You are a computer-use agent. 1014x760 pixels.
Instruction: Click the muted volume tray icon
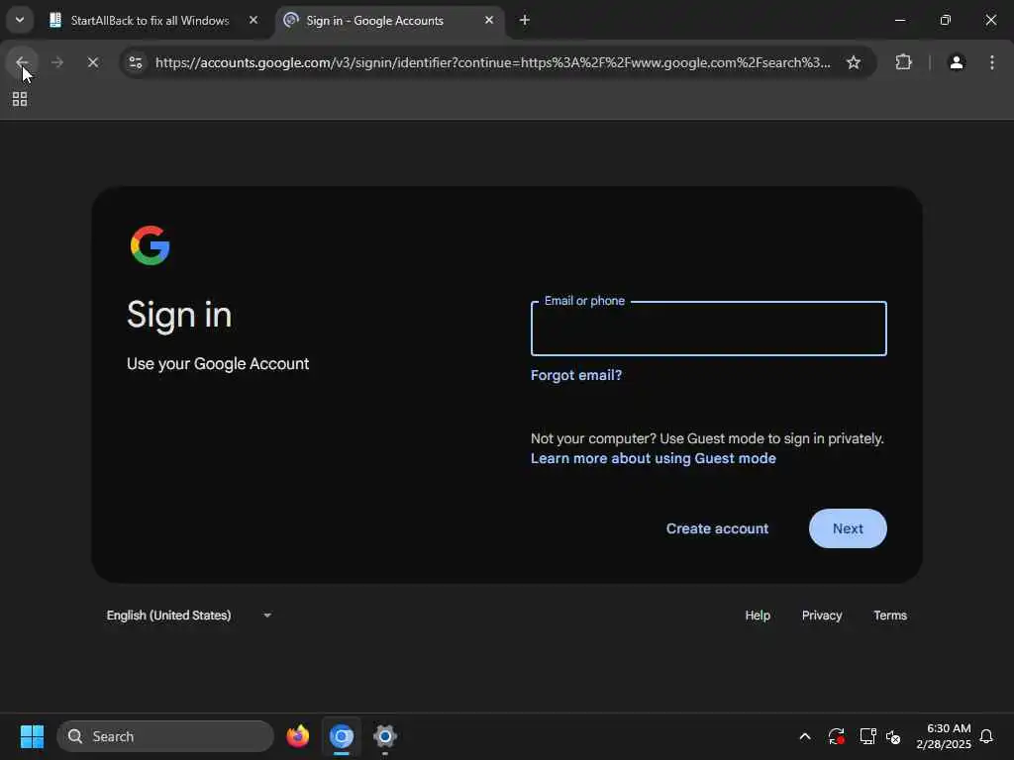[894, 736]
